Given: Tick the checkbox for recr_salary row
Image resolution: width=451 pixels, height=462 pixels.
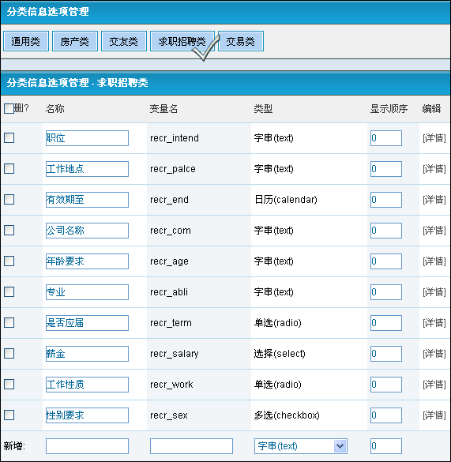Looking at the screenshot, I should pyautogui.click(x=9, y=353).
